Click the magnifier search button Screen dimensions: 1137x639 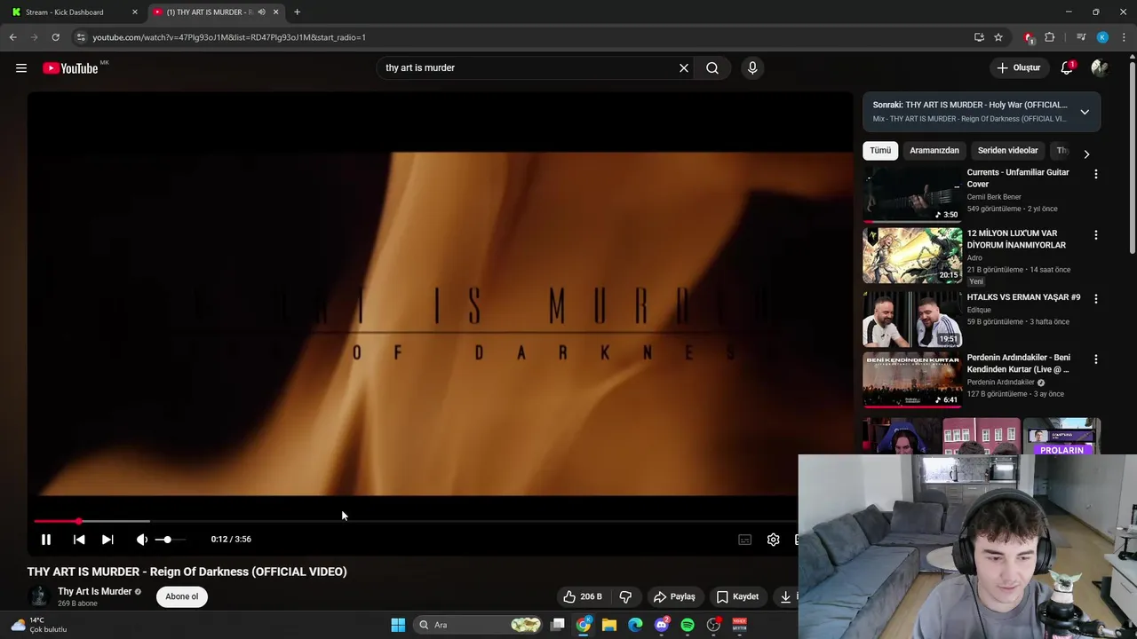tap(712, 68)
